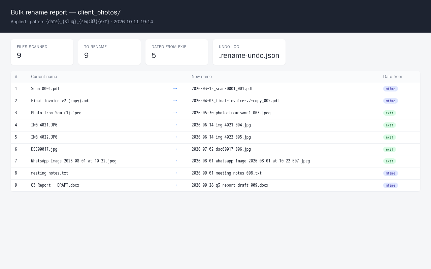The height and width of the screenshot is (269, 431).
Task: Click current name Final Invoice v2 (copy).pdf
Action: pyautogui.click(x=61, y=101)
